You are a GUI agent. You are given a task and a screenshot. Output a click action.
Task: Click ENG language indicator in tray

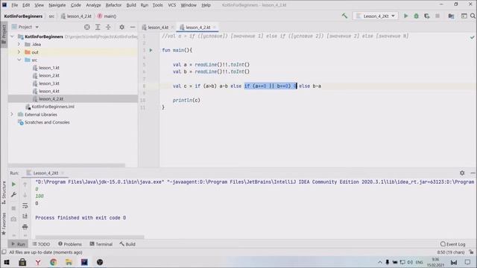(419, 262)
